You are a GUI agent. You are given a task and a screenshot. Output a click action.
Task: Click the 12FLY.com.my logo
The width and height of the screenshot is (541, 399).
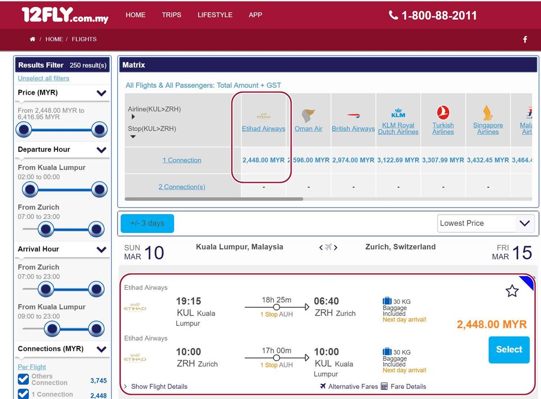coord(65,15)
